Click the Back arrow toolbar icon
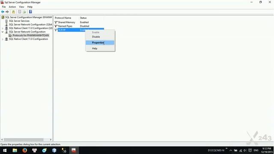274x154 pixels. (x=3, y=12)
